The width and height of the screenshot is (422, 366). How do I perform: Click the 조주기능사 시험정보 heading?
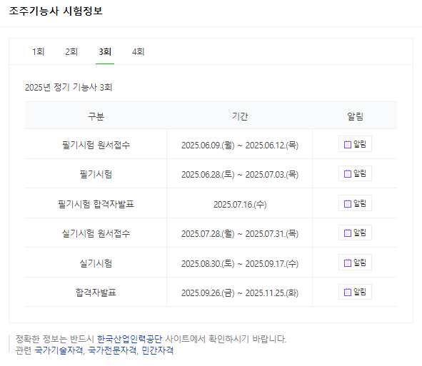coord(56,11)
